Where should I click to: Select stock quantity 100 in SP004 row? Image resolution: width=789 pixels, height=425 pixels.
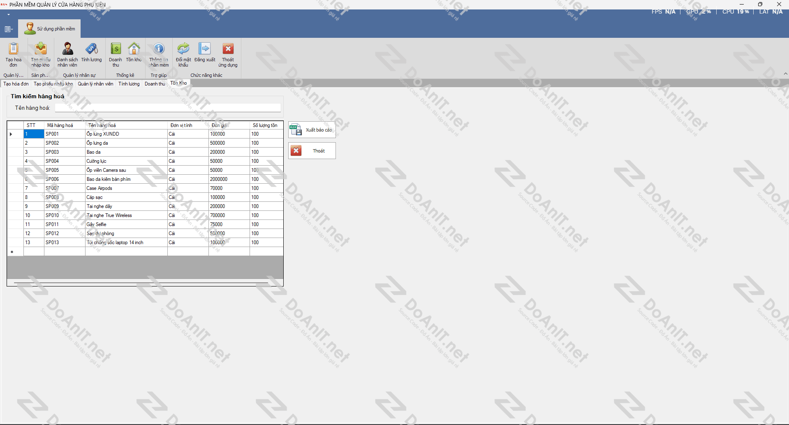tap(266, 161)
